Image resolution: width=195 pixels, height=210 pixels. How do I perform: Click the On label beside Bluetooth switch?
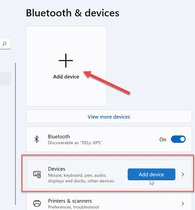(x=163, y=139)
